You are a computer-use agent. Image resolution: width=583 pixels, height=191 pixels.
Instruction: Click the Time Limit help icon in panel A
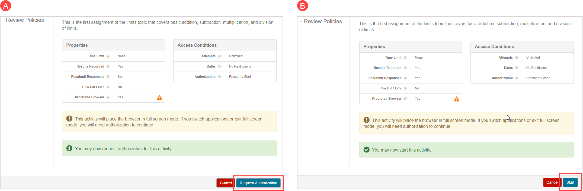(108, 56)
